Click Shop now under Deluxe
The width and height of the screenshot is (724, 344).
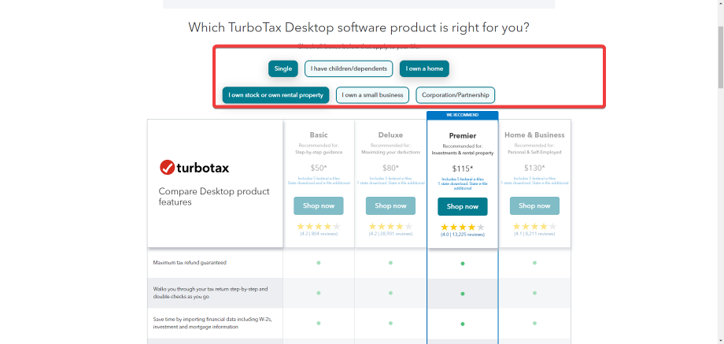pyautogui.click(x=390, y=206)
